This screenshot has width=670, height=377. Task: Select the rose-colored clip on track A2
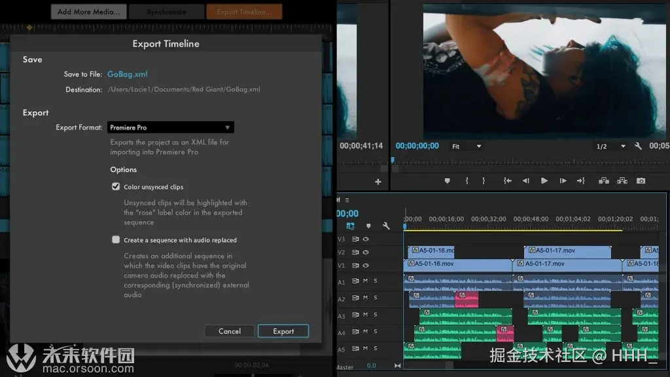(467, 300)
